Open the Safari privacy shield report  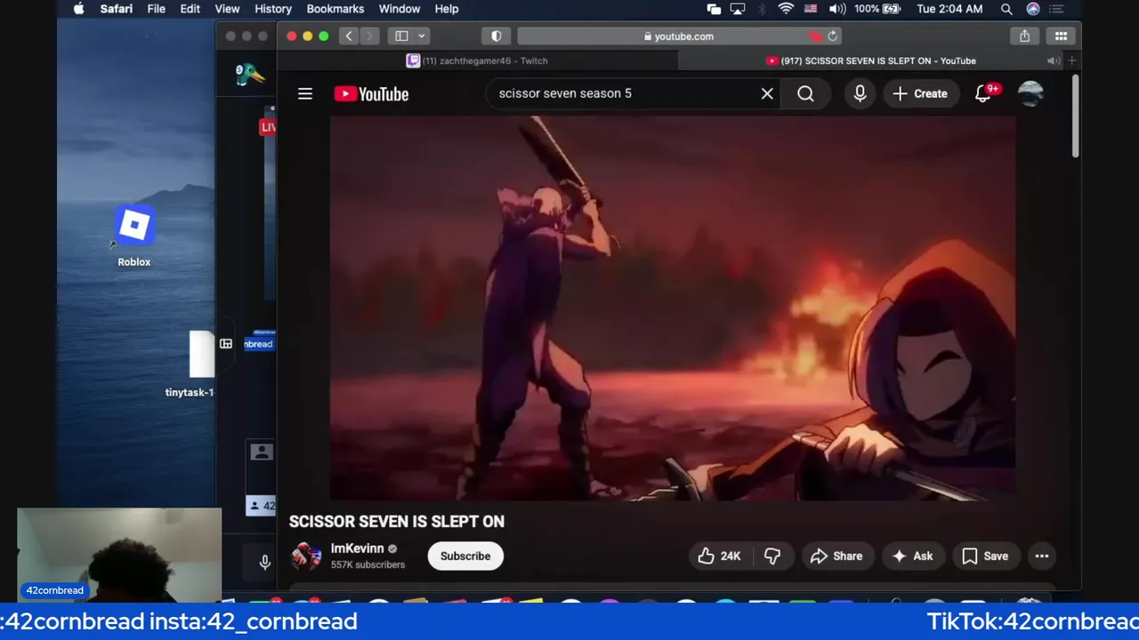point(496,36)
